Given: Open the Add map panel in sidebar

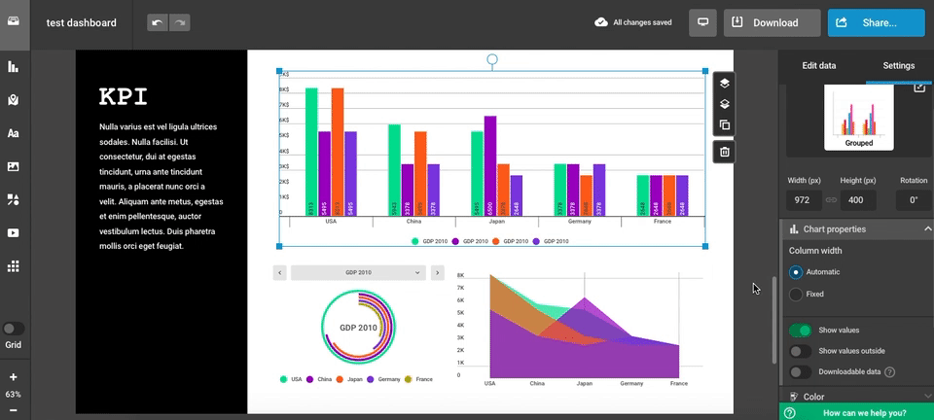Looking at the screenshot, I should (x=14, y=100).
